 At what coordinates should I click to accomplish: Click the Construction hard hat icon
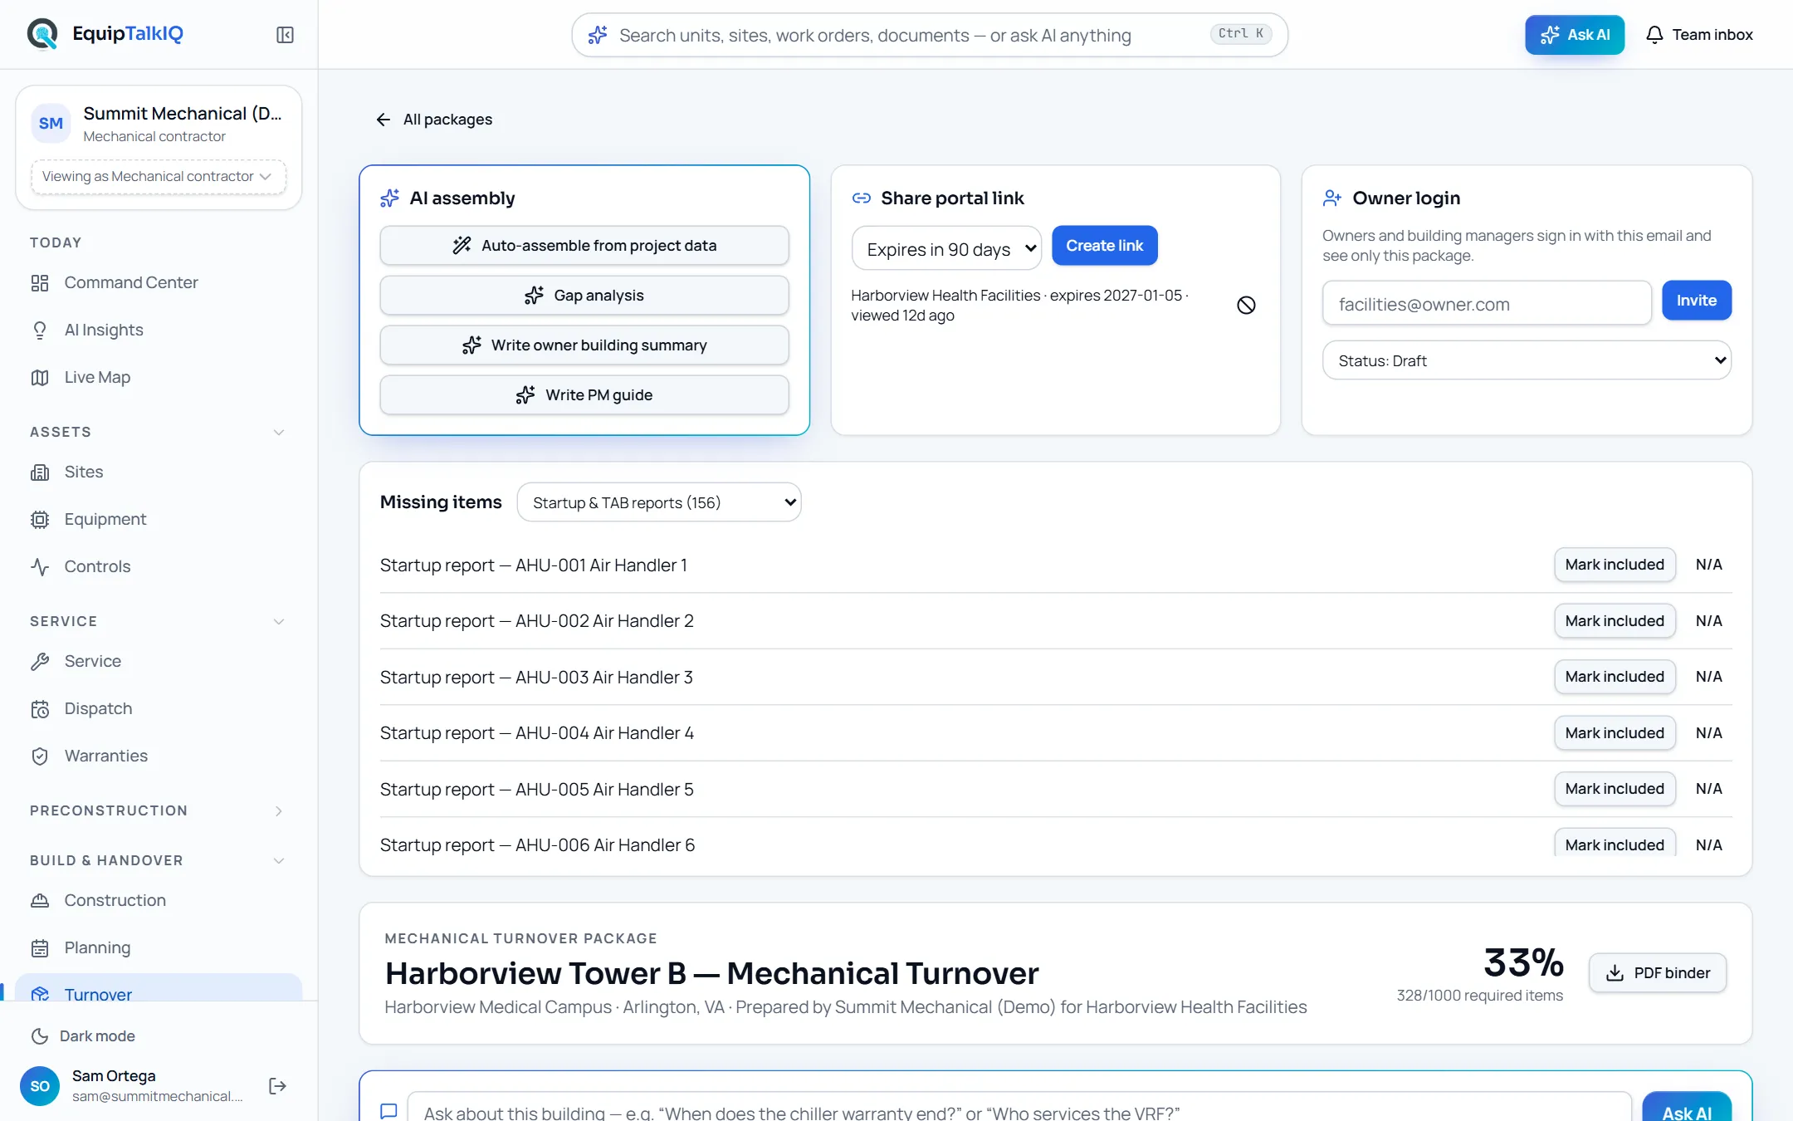pyautogui.click(x=40, y=901)
